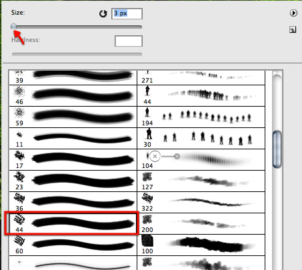Select the 100 rough block brush preset
302x270 pixels.
point(201,245)
